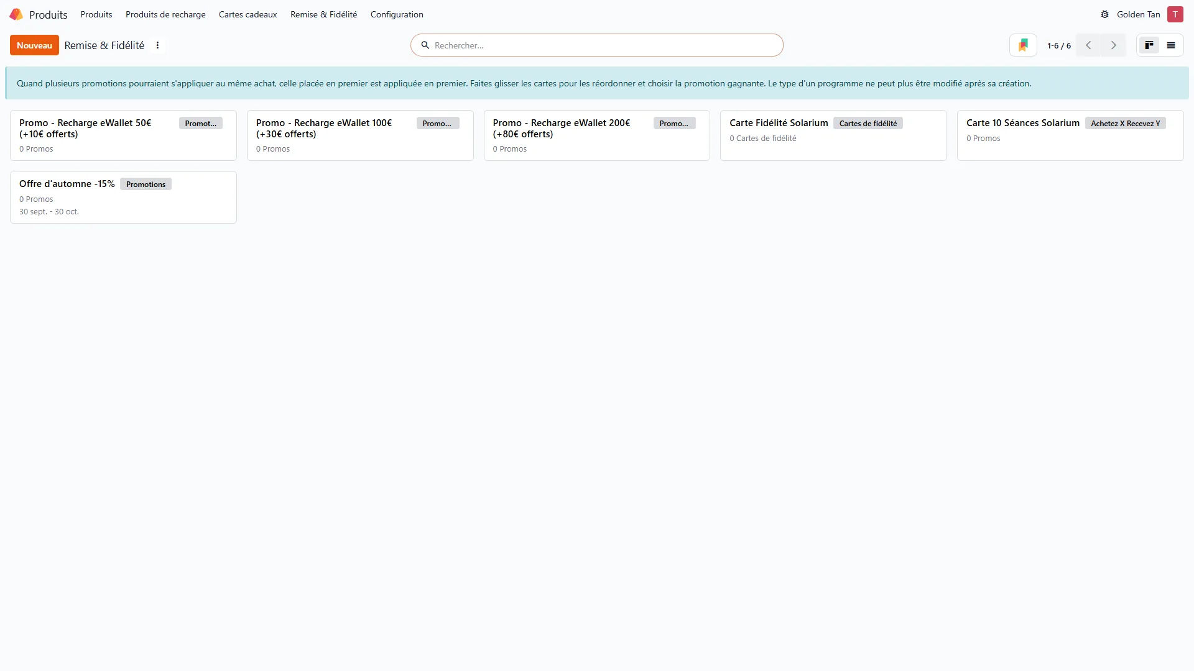1194x671 pixels.
Task: Click the search magnifier icon
Action: [425, 45]
